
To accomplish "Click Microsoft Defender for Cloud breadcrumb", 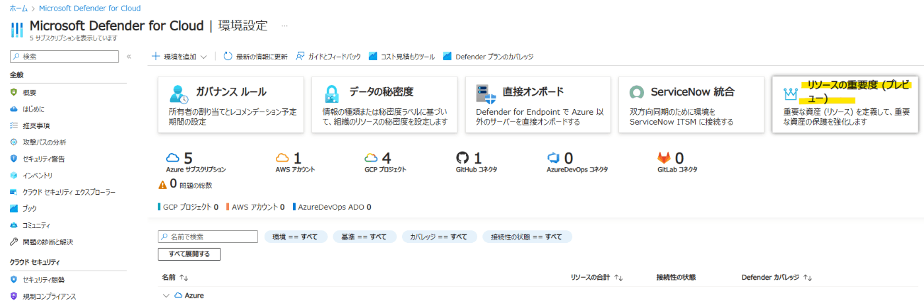I will [x=90, y=9].
